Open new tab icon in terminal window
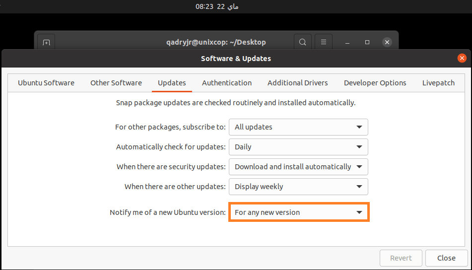Screen dimensions: 472x270 pos(46,42)
